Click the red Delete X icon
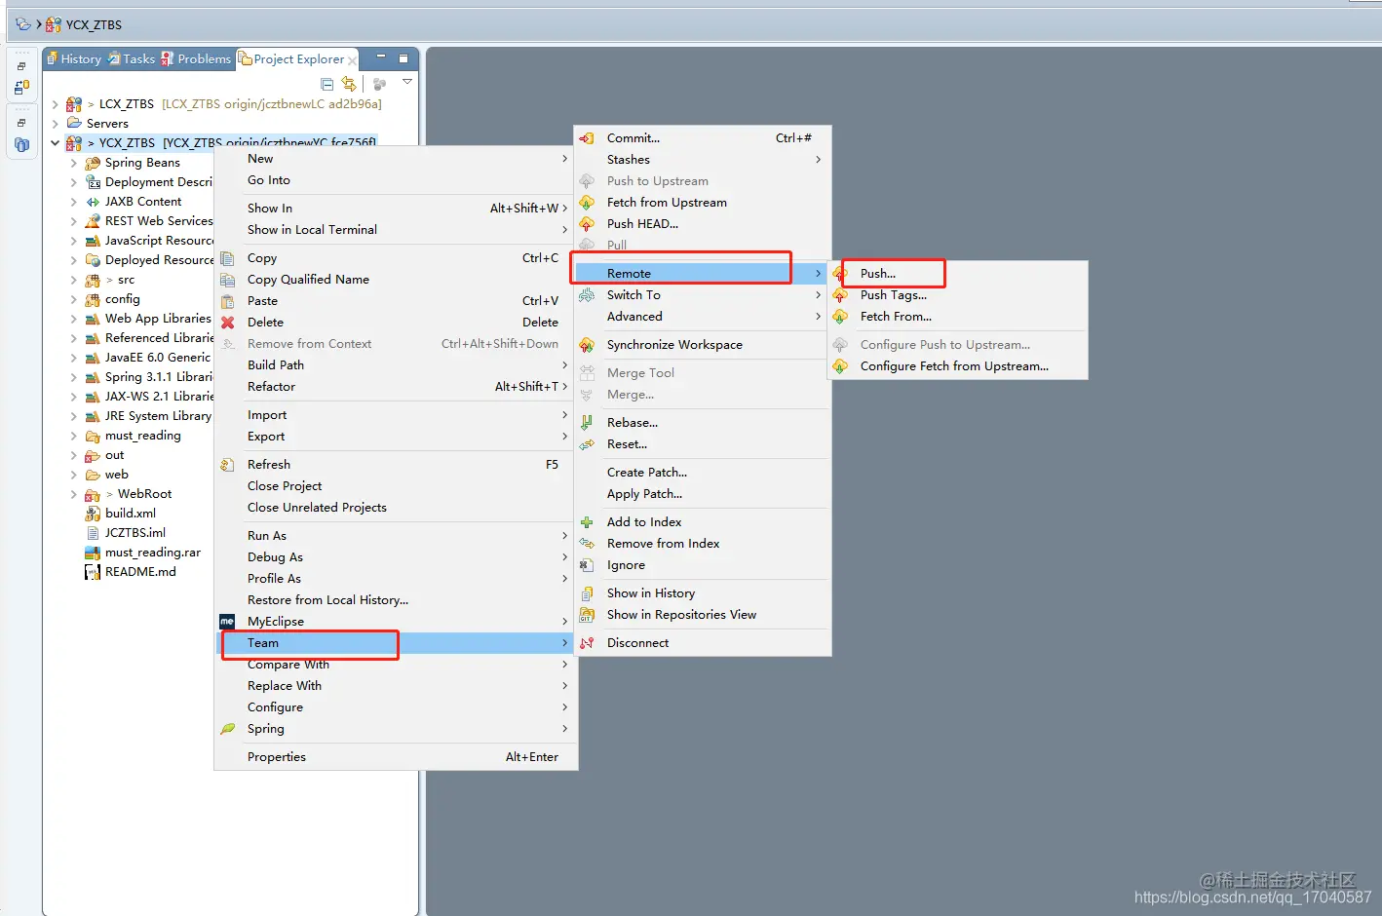This screenshot has width=1382, height=916. (227, 323)
